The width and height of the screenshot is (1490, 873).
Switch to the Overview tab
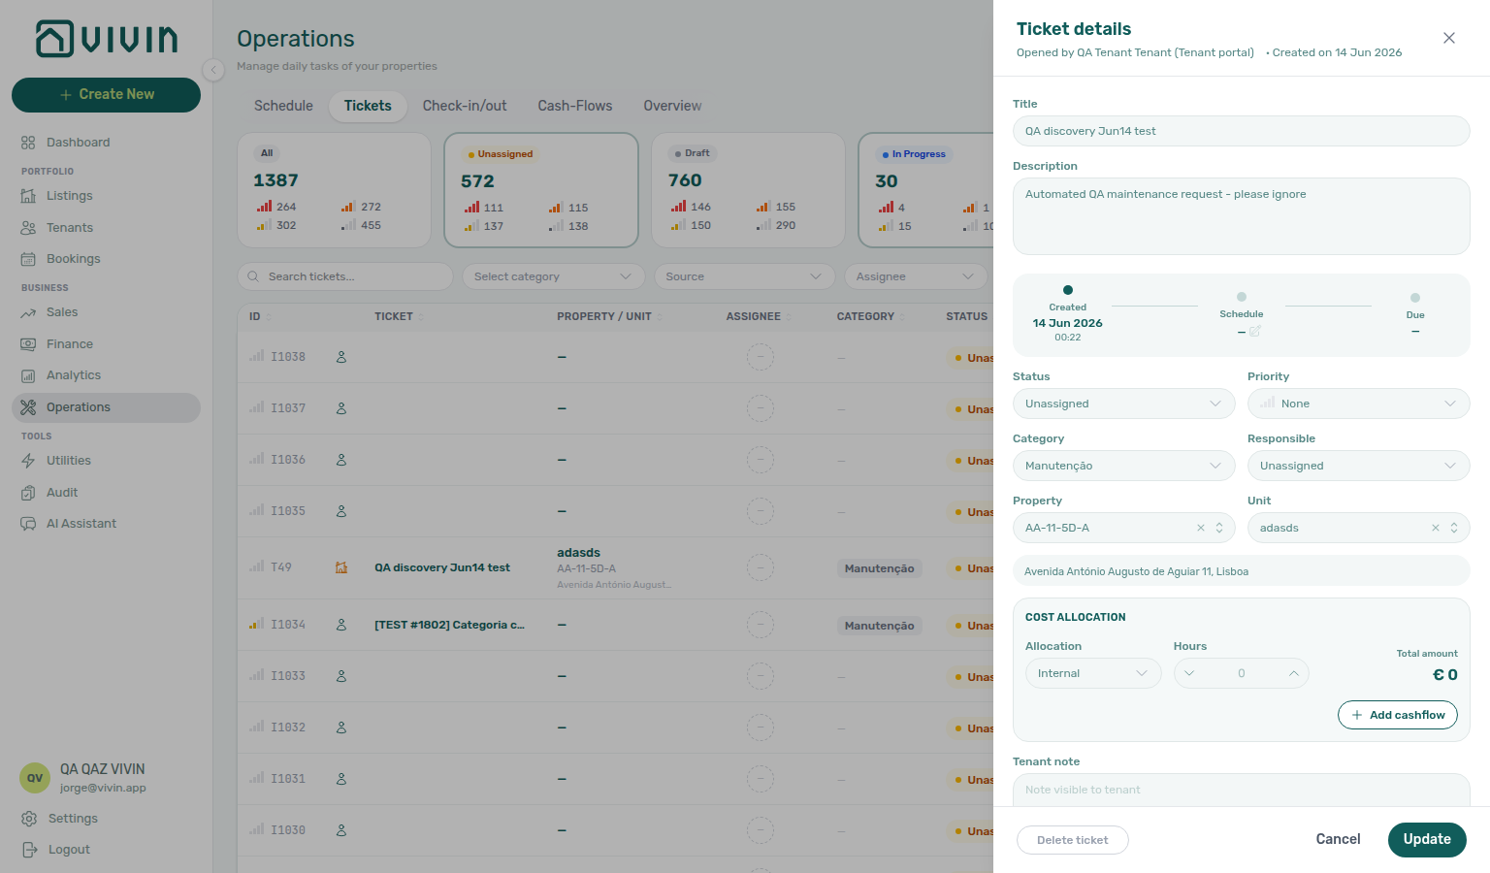pyautogui.click(x=672, y=106)
